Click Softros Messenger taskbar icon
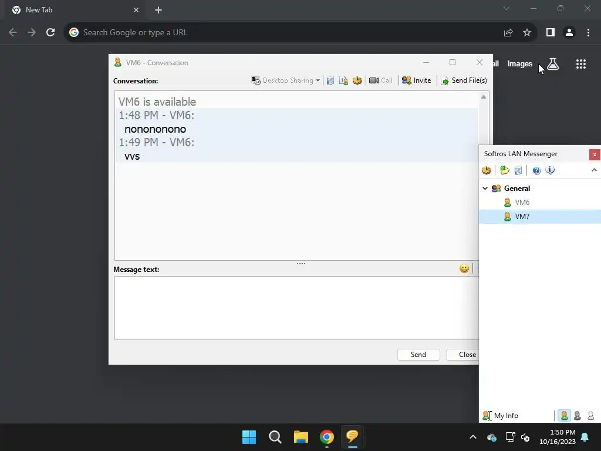Viewport: 601px width, 451px height. point(352,437)
